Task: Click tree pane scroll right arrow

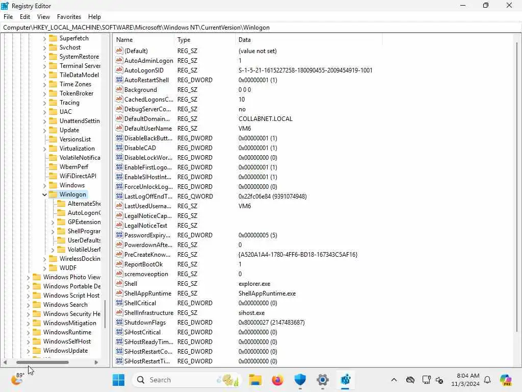Action: 96,362
